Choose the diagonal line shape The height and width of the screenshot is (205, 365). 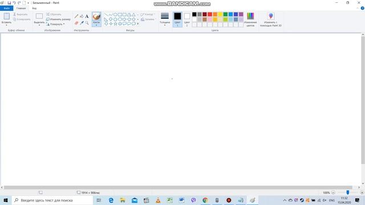[106, 15]
